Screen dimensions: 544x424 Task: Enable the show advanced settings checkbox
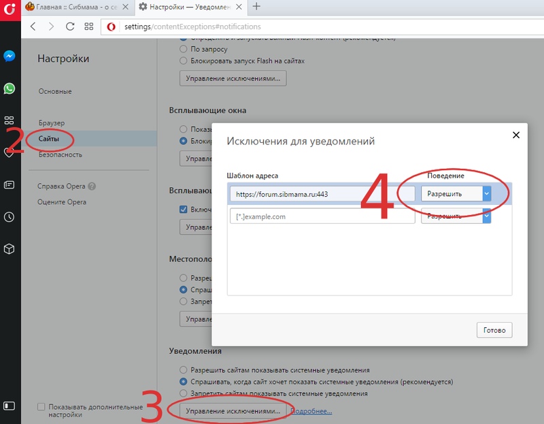pyautogui.click(x=41, y=406)
